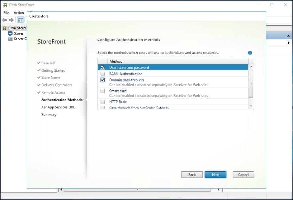Click the Server Group icon in tree
Viewport: 293px width, 200px height.
pyautogui.click(x=10, y=39)
